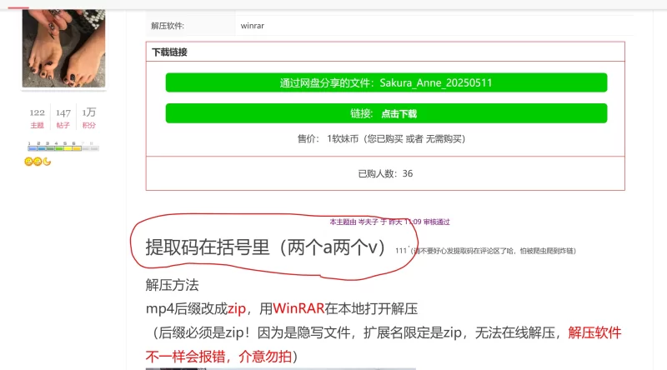Image resolution: width=667 pixels, height=370 pixels.
Task: Click the crescent moon level icon
Action: tap(47, 161)
